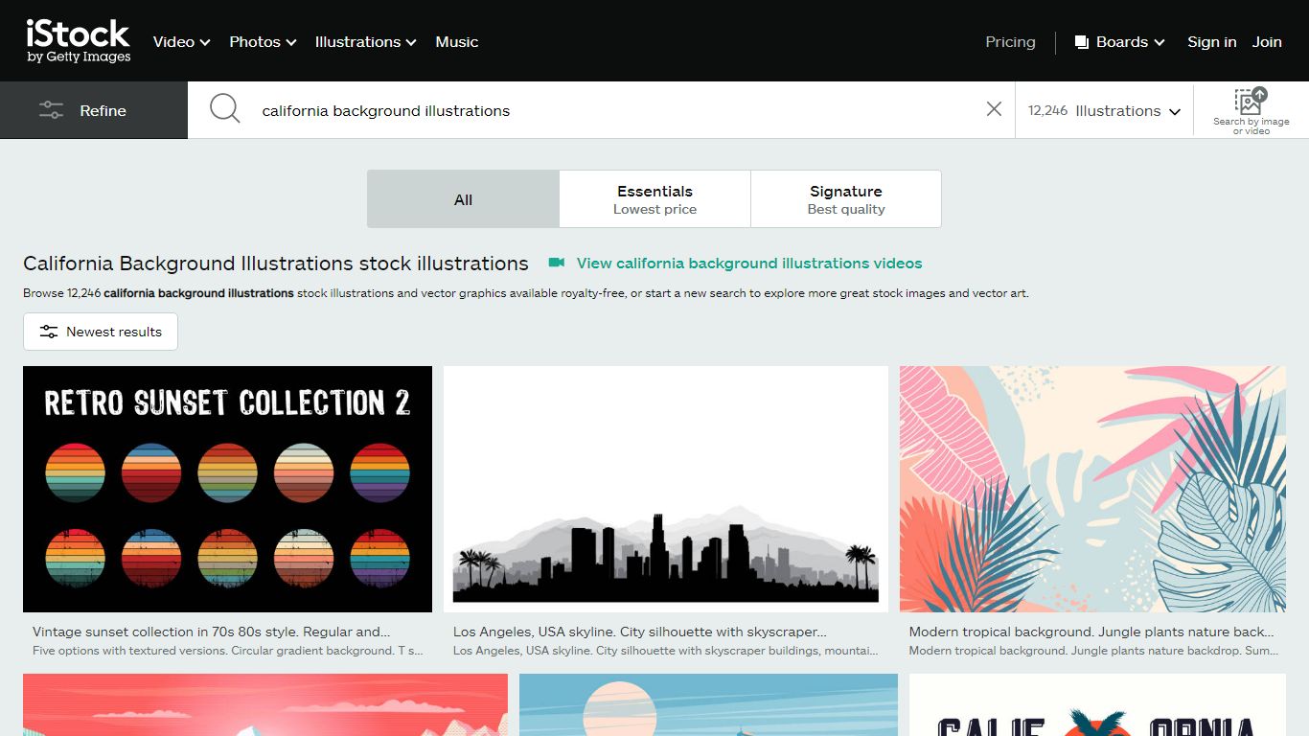The width and height of the screenshot is (1309, 736).
Task: Open the Modern tropical background thumbnail
Action: pyautogui.click(x=1092, y=489)
